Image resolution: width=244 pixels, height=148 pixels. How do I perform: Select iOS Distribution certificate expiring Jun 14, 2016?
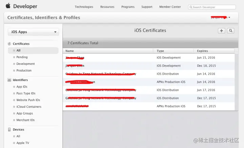(x=149, y=74)
